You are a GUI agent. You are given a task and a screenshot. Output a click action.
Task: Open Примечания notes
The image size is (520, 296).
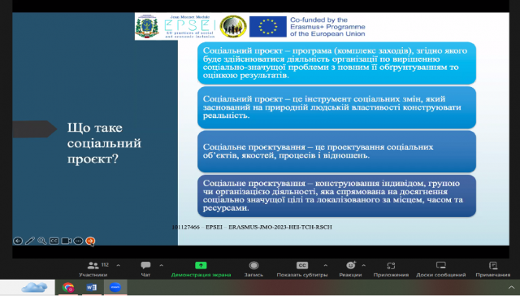(x=493, y=269)
